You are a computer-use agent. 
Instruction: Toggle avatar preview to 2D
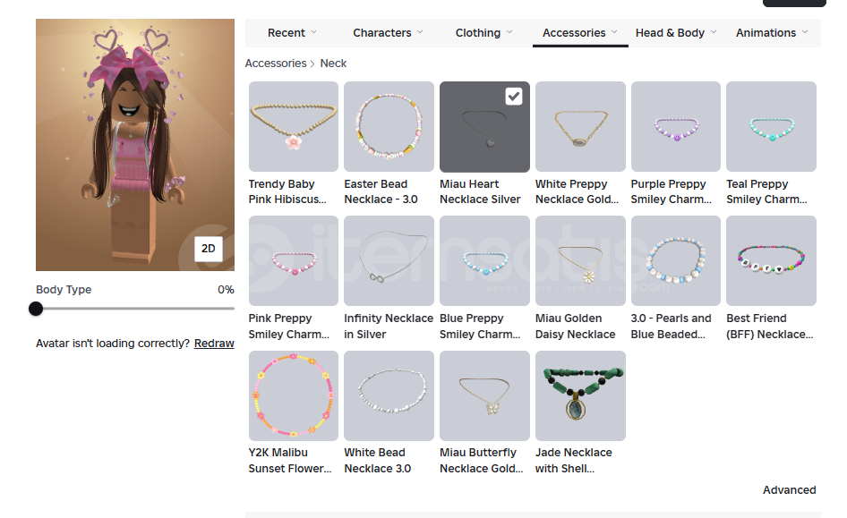pos(208,249)
